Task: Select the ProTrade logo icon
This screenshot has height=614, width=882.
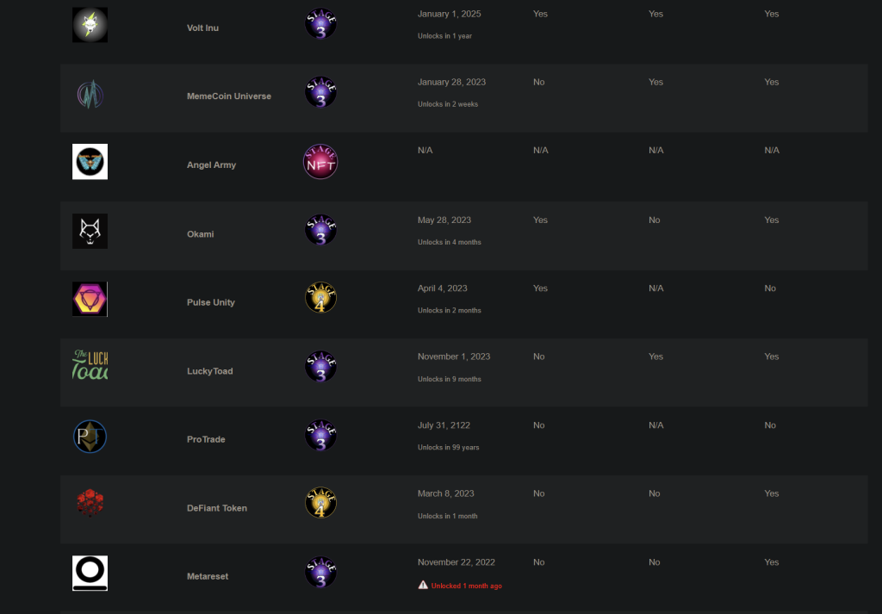Action: 90,437
